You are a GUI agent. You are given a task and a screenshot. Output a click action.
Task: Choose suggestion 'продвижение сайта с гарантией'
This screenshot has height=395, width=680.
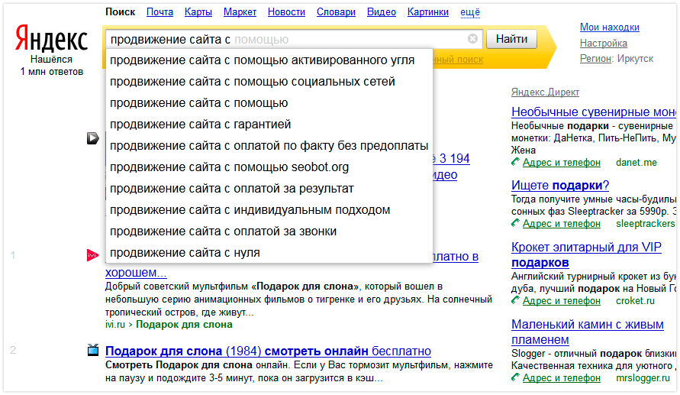[269, 124]
